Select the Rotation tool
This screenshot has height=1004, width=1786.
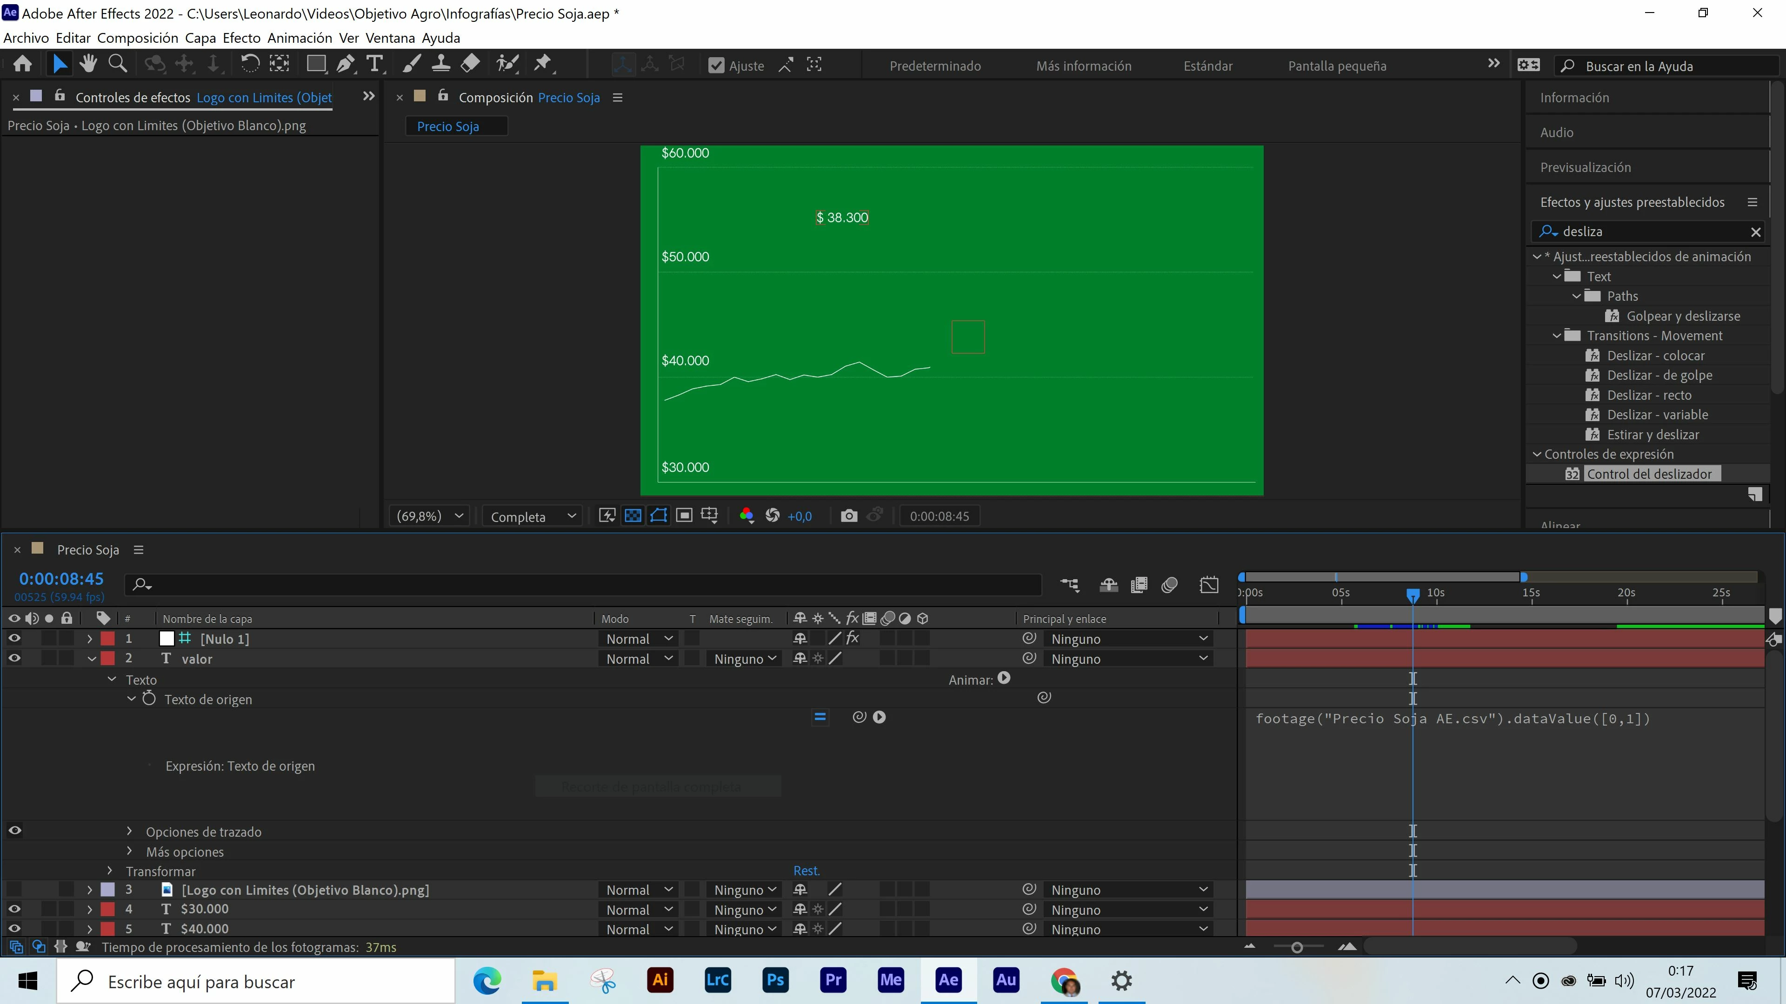click(250, 65)
